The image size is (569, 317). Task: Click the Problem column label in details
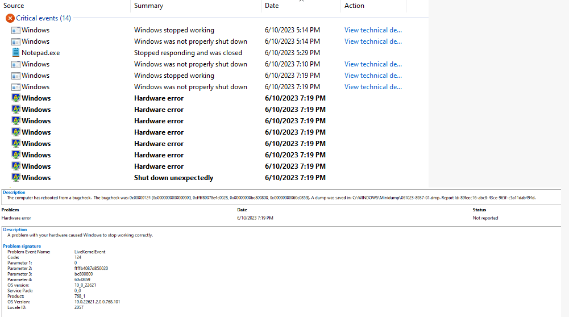click(10, 210)
